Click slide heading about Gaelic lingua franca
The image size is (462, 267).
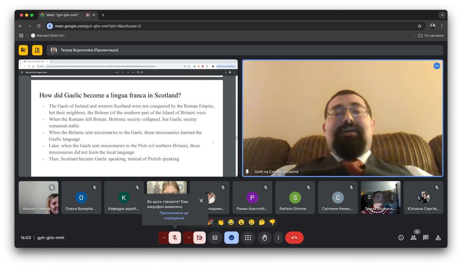110,95
